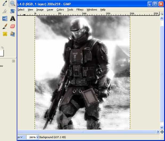
Task: Select the pink Eraser tool
Action: [13, 26]
